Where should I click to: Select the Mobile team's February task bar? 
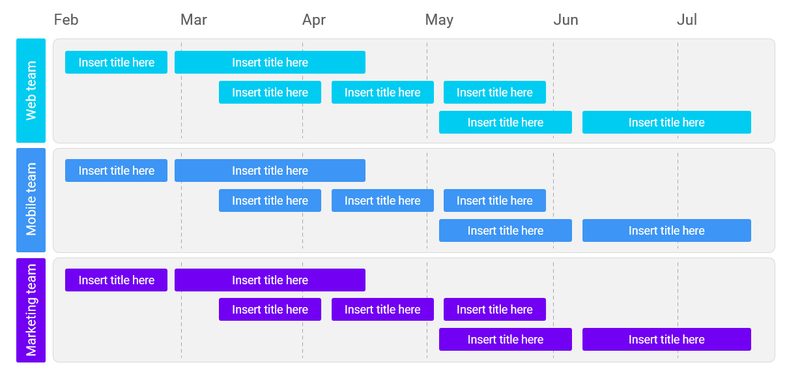point(116,171)
